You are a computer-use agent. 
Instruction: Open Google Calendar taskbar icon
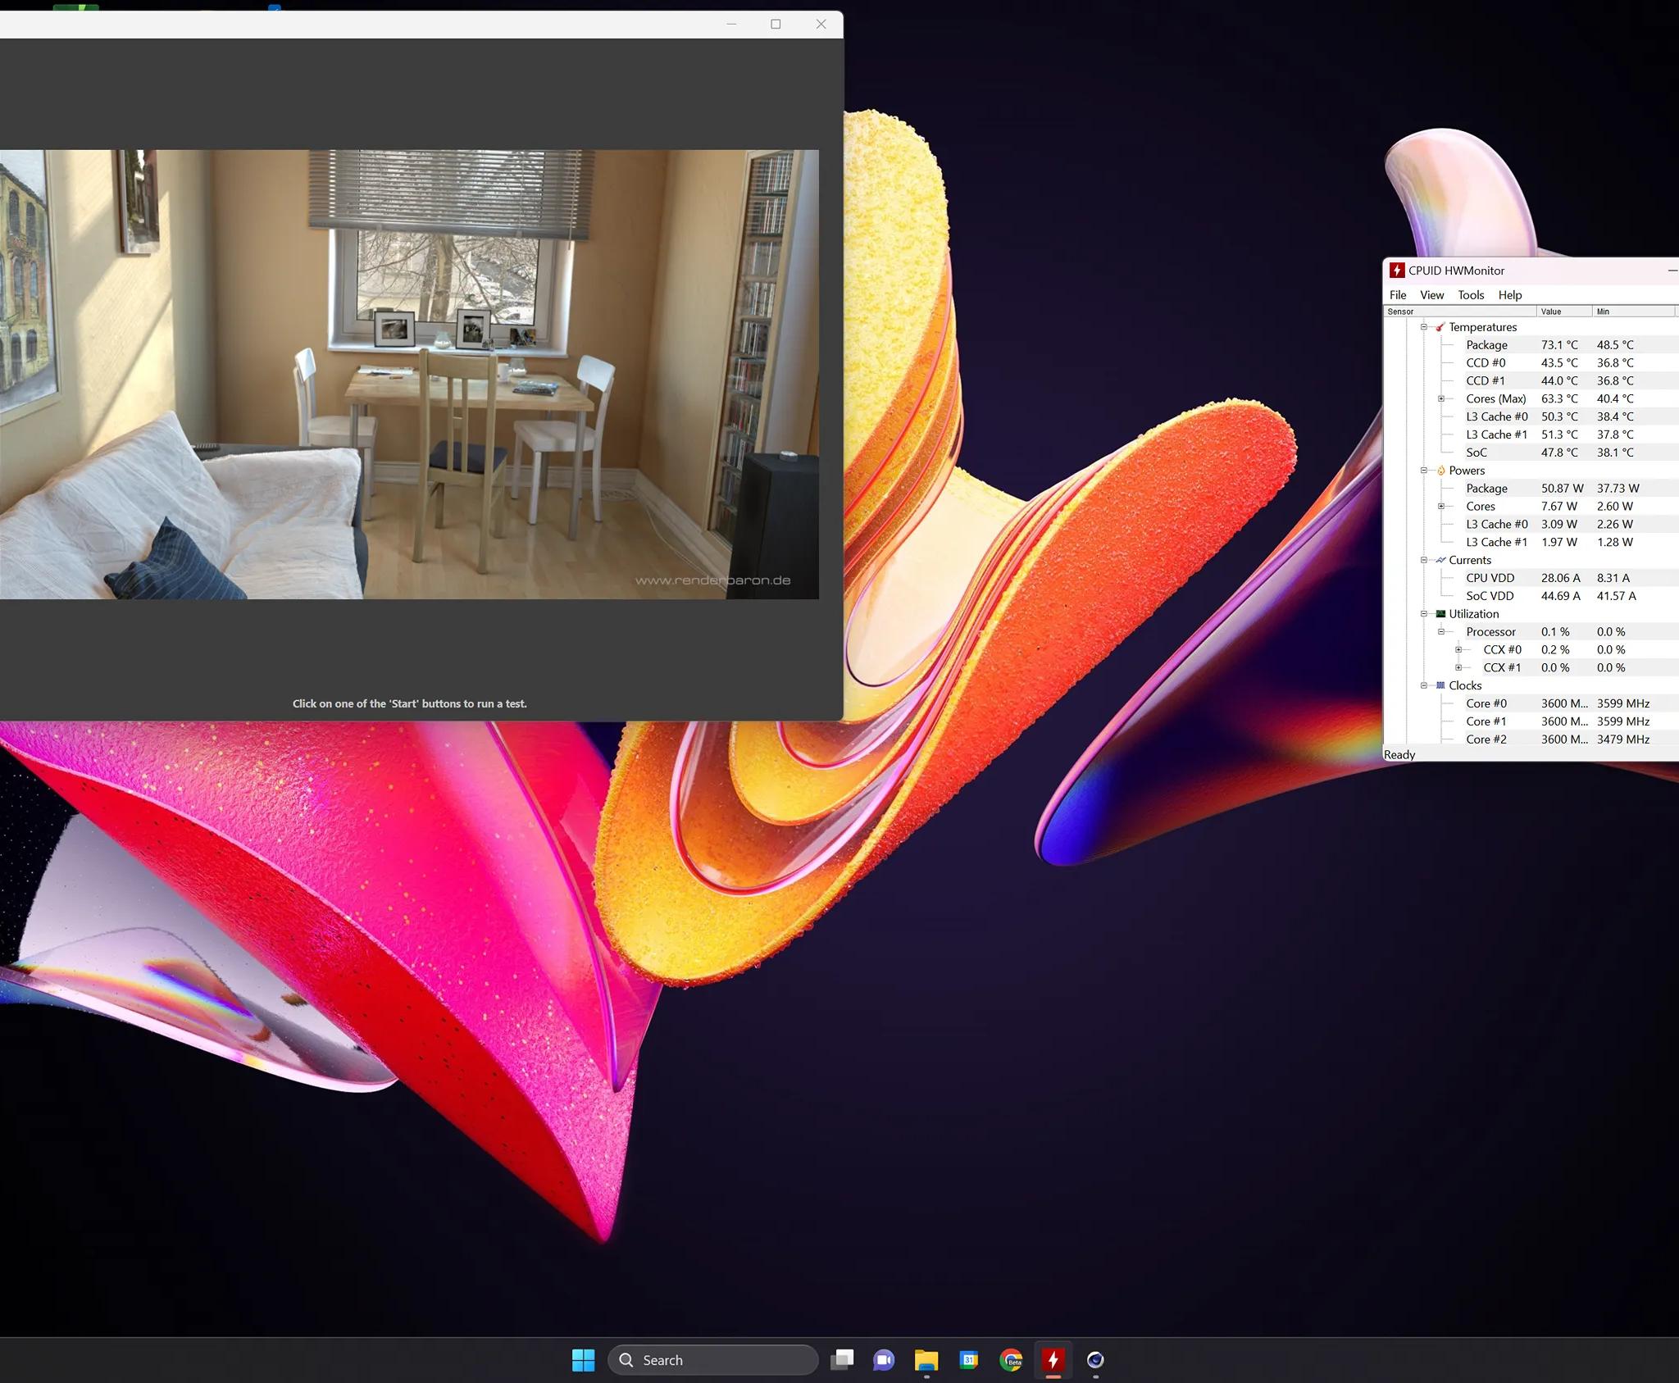pyautogui.click(x=968, y=1360)
